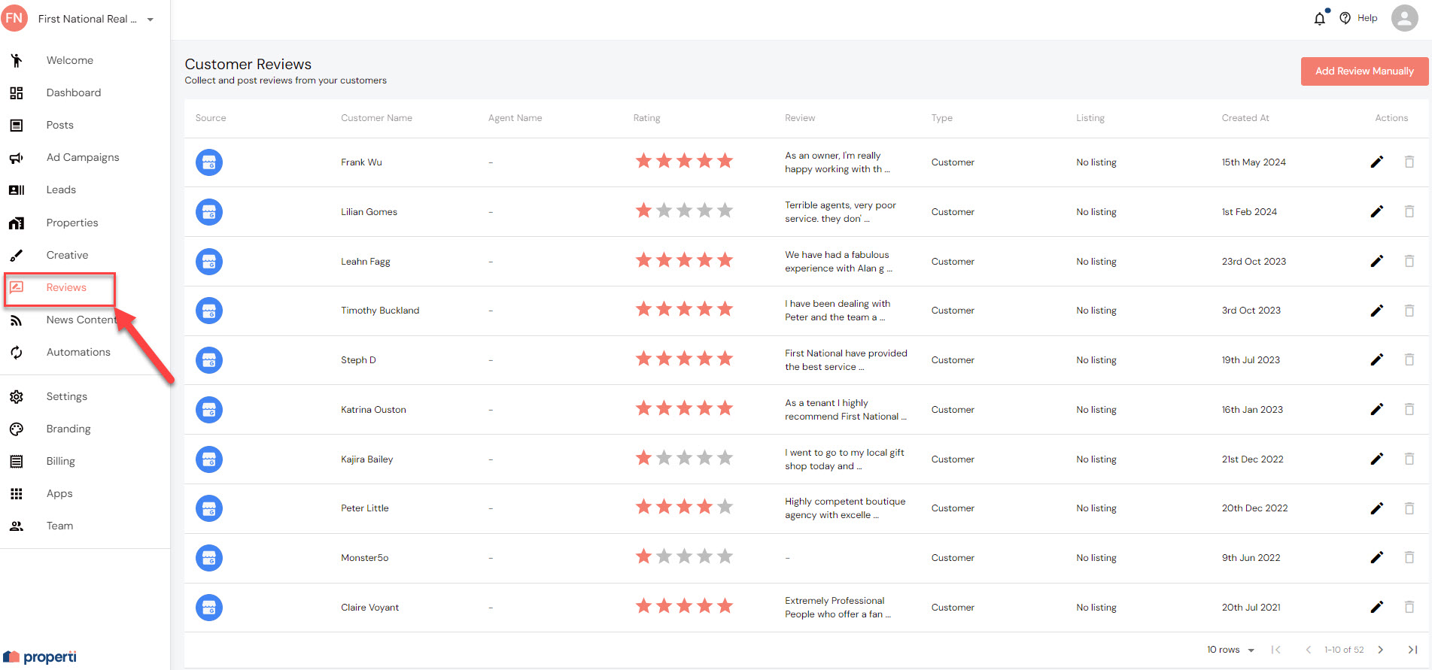Click Frank Wu's review text
Viewport: 1432px width, 670px height.
tap(837, 162)
